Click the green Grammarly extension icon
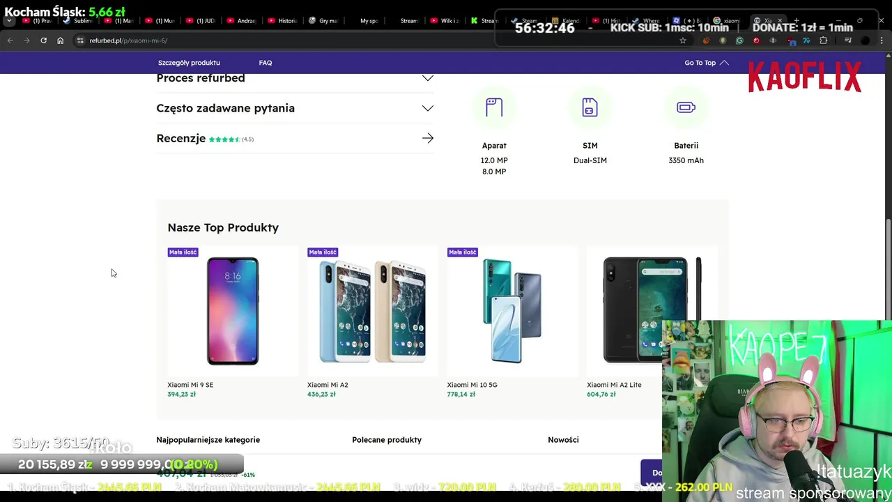This screenshot has height=502, width=892. tap(739, 40)
